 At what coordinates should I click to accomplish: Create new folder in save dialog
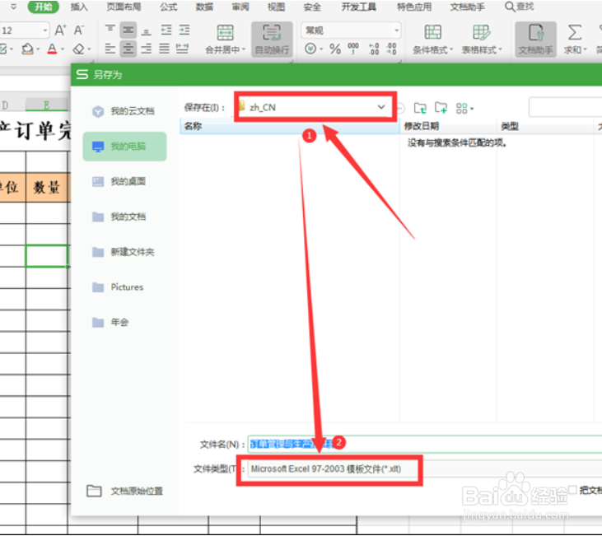[441, 108]
